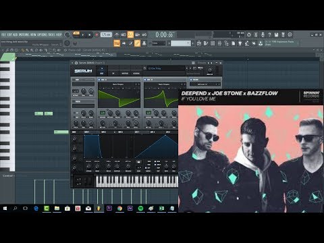The width and height of the screenshot is (324, 243).
Task: Open the Serum window's Presets selector in its title bar
Action: 202,63
